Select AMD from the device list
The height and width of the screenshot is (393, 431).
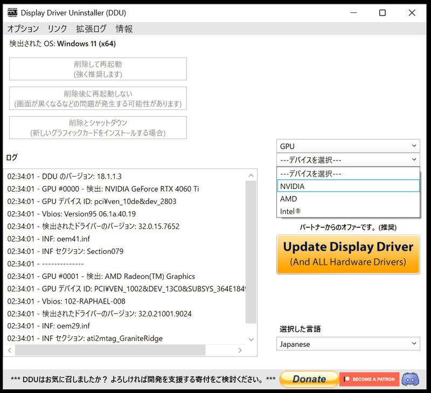click(x=349, y=199)
